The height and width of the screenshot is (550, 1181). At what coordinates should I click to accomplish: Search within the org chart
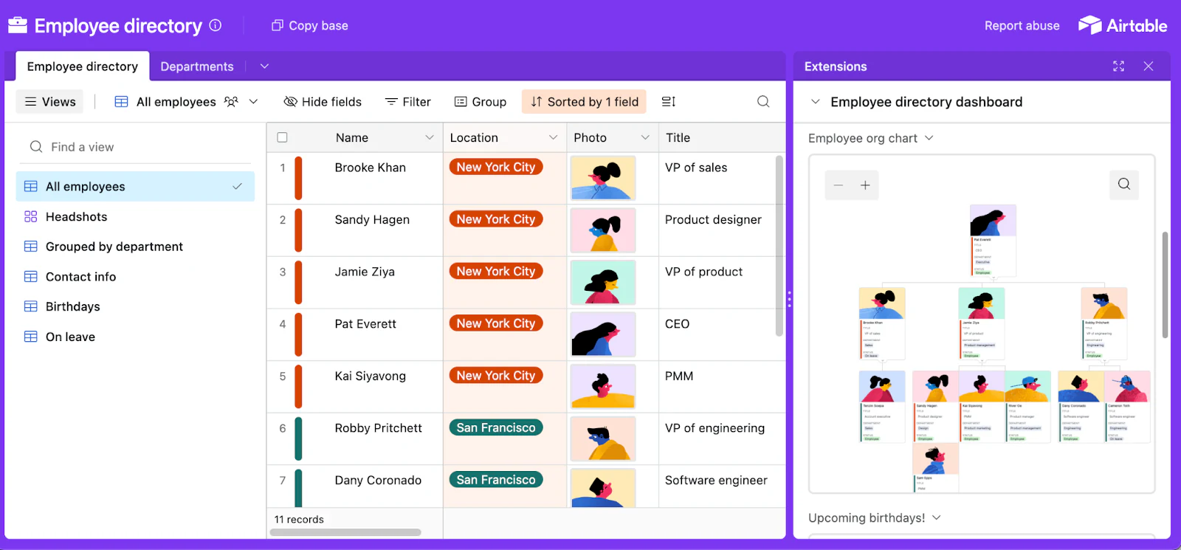(x=1124, y=185)
